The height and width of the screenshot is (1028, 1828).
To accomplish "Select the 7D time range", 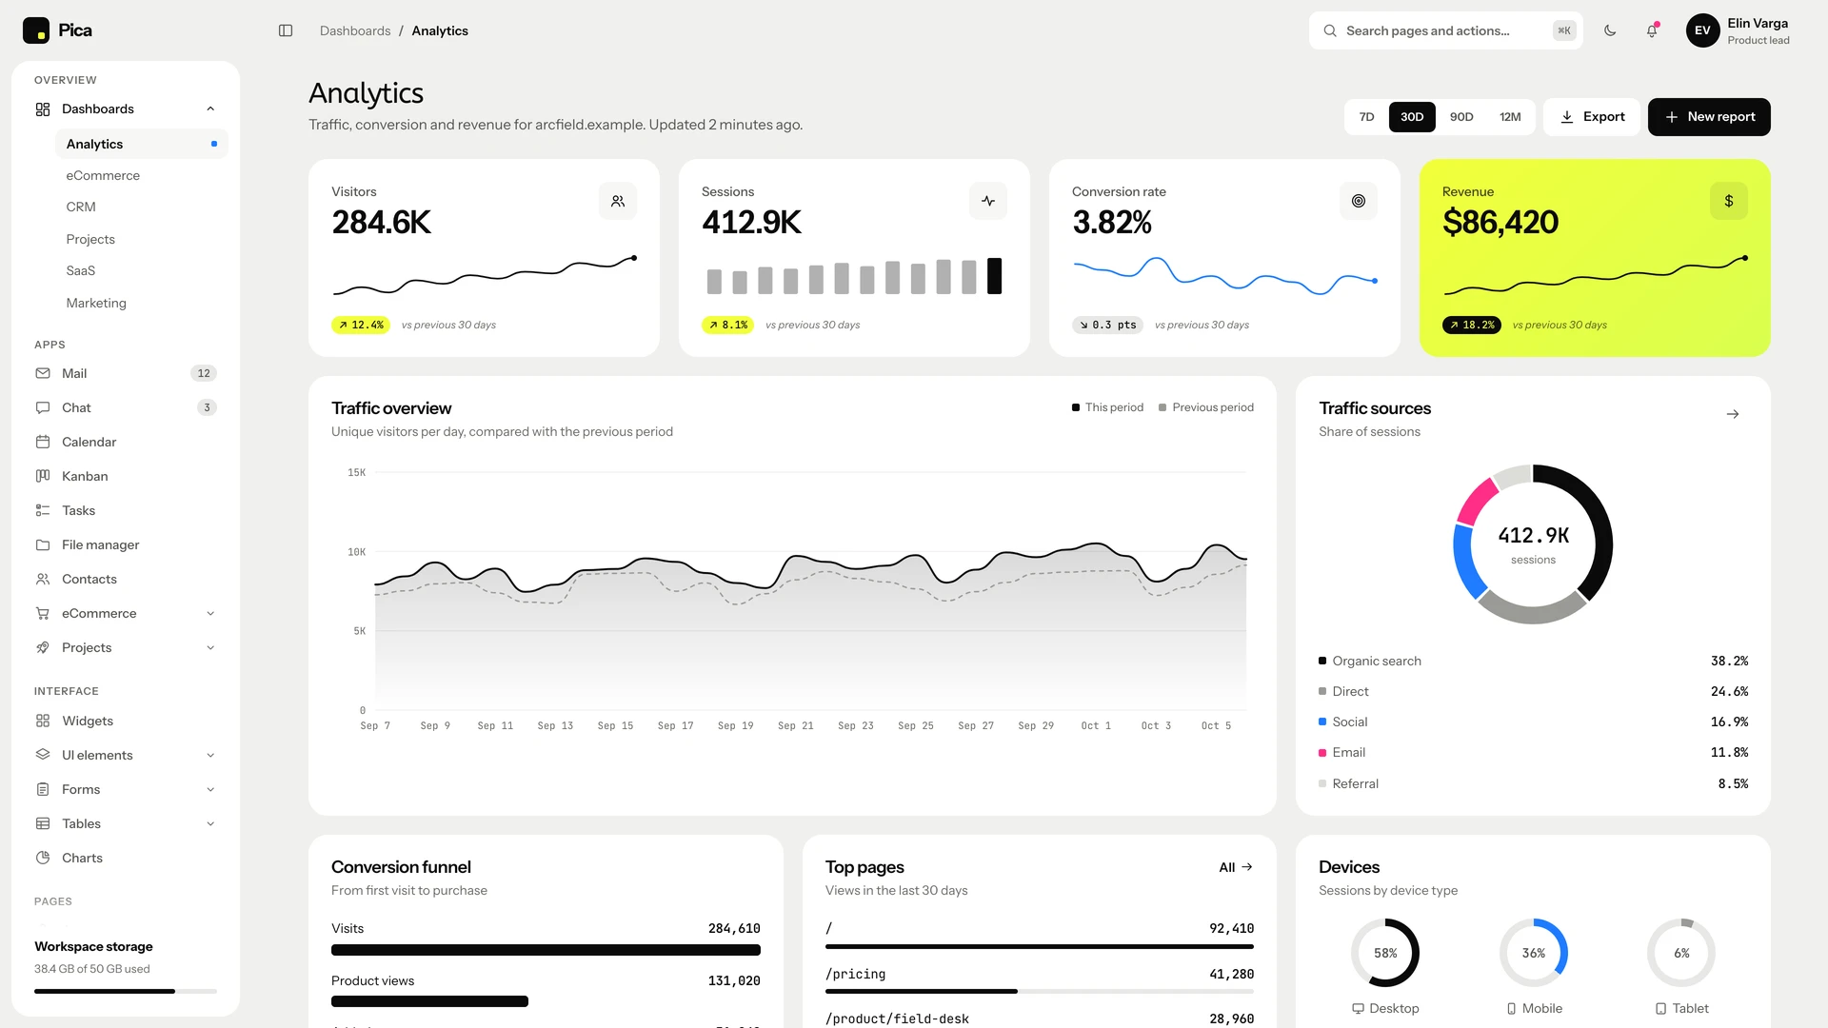I will (x=1366, y=117).
